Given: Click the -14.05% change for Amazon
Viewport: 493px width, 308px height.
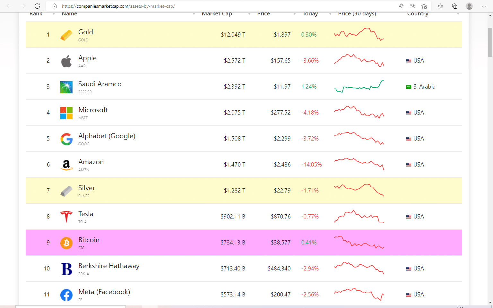Looking at the screenshot, I should [x=312, y=165].
